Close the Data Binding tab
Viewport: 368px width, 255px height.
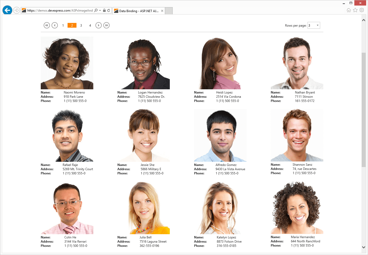[x=162, y=11]
